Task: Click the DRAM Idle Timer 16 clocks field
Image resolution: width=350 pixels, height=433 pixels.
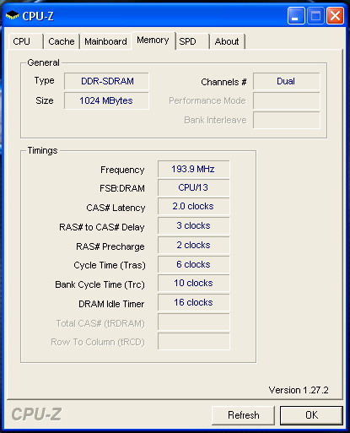Action: click(194, 302)
